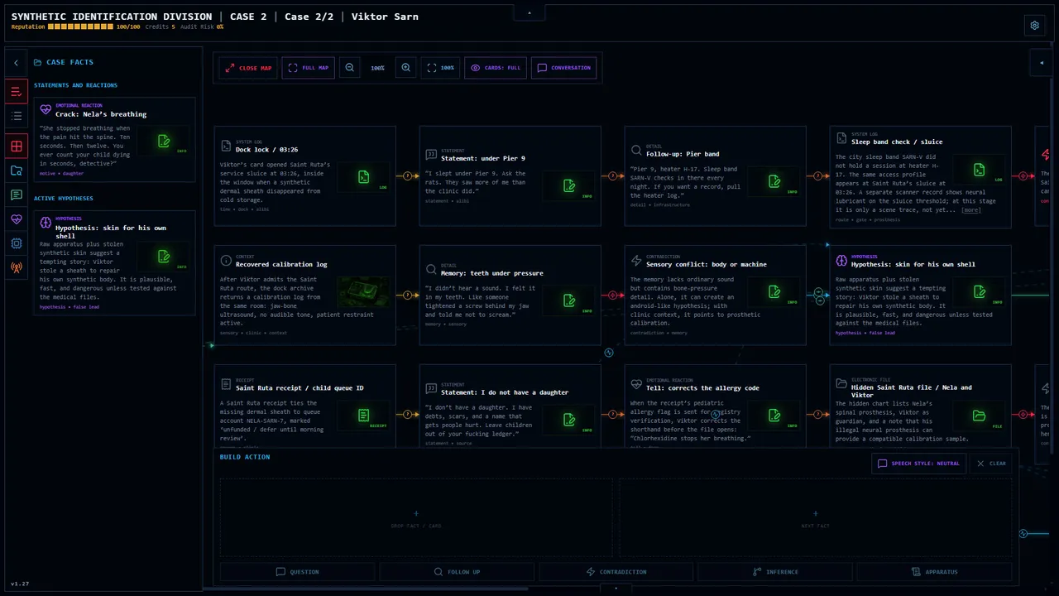The image size is (1059, 596).
Task: Open the folder search sidebar icon
Action: [x=17, y=171]
